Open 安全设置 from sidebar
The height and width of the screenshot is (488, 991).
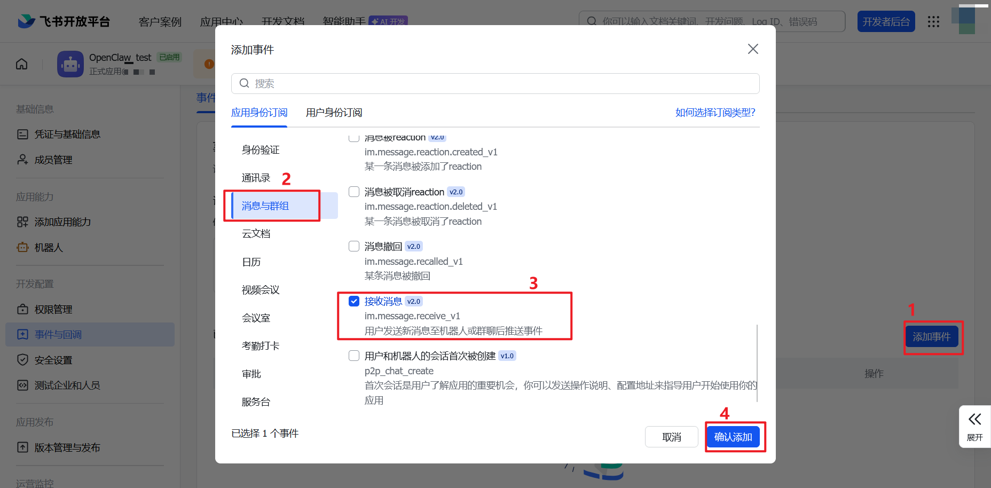(53, 360)
